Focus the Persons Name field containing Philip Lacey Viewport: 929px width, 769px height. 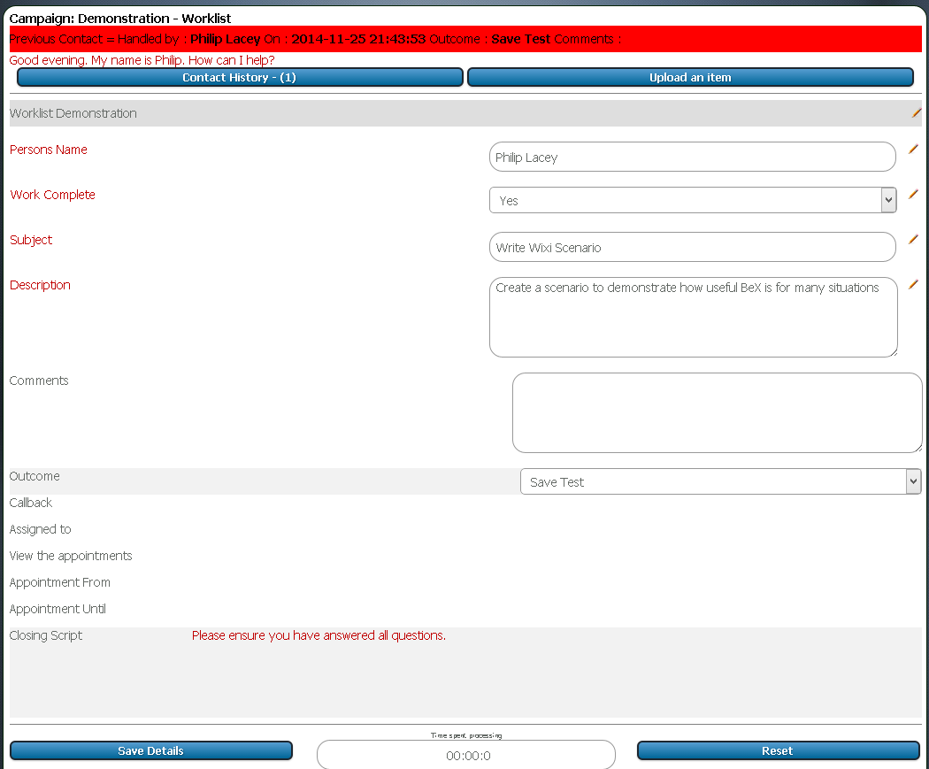[x=692, y=158]
